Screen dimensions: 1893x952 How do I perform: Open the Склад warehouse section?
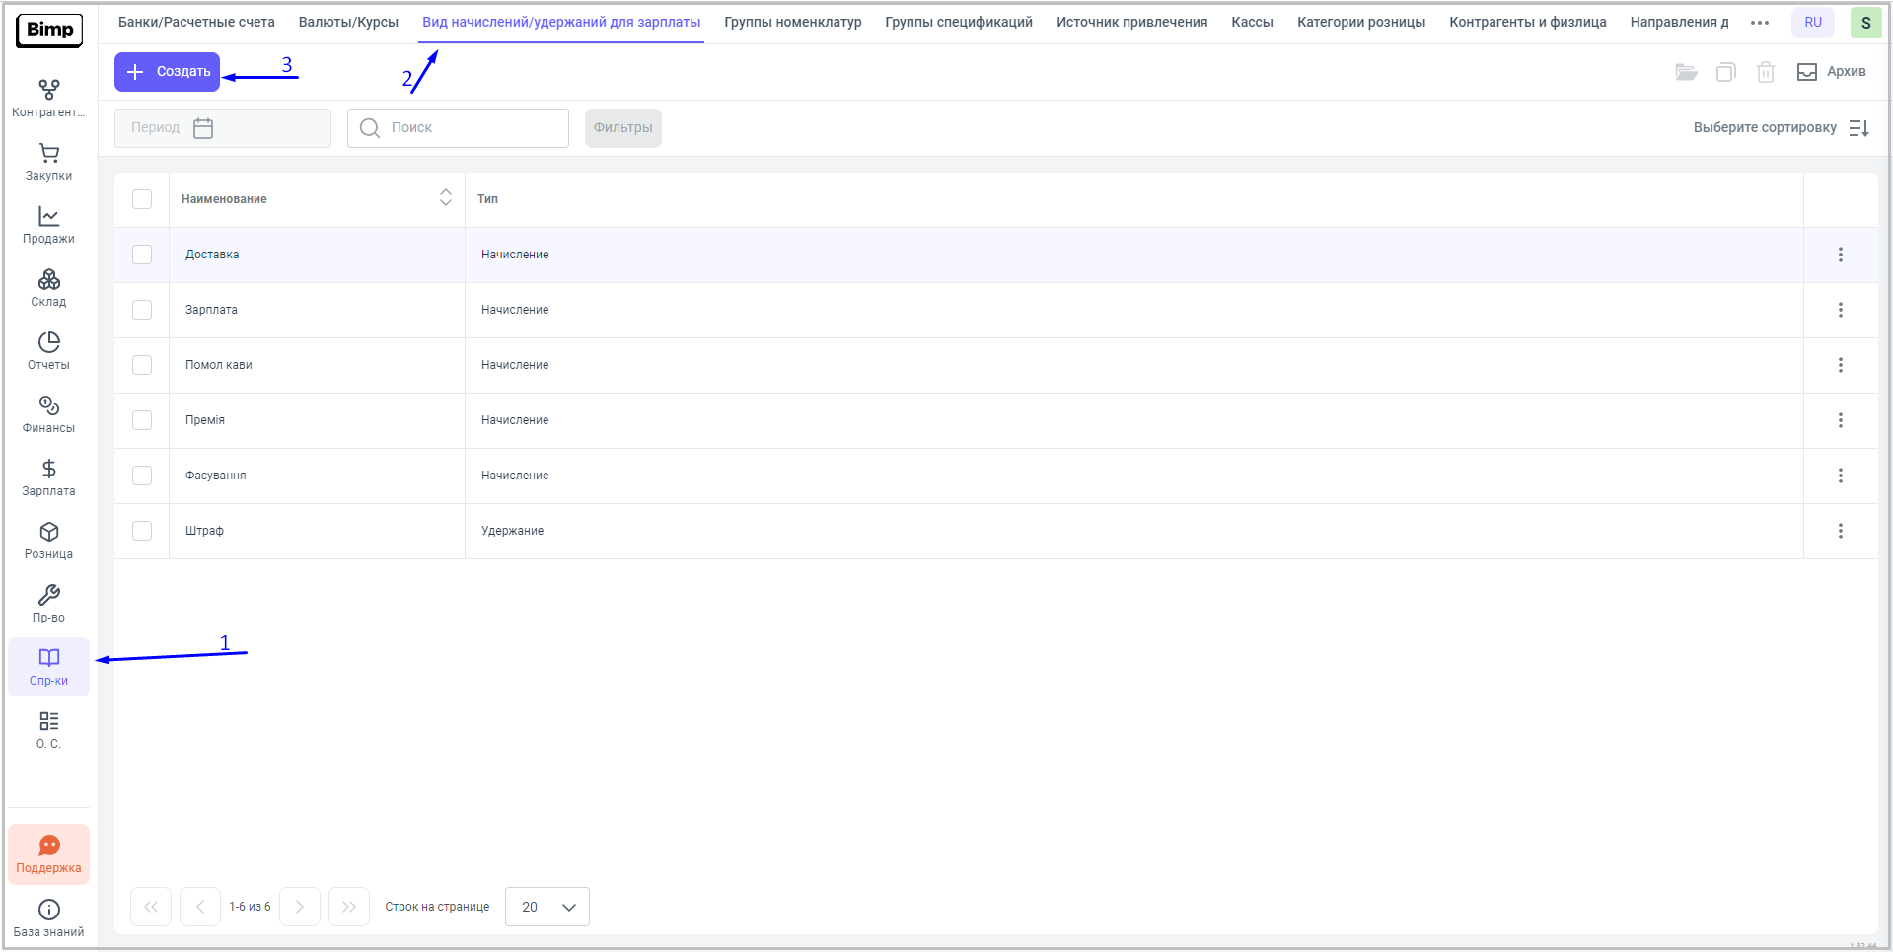(48, 288)
